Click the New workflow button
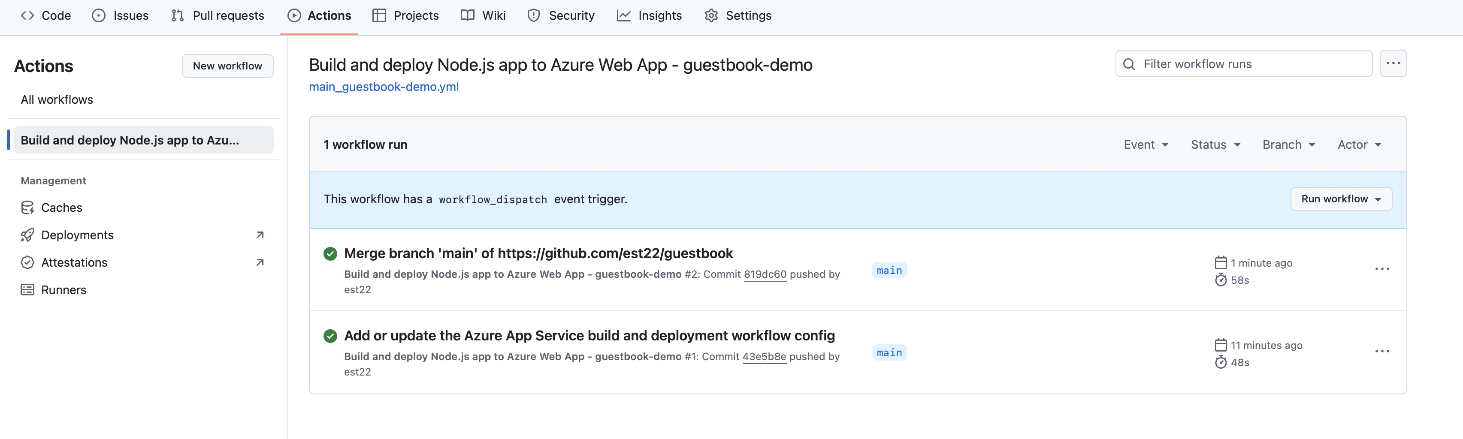This screenshot has width=1463, height=439. pyautogui.click(x=227, y=66)
